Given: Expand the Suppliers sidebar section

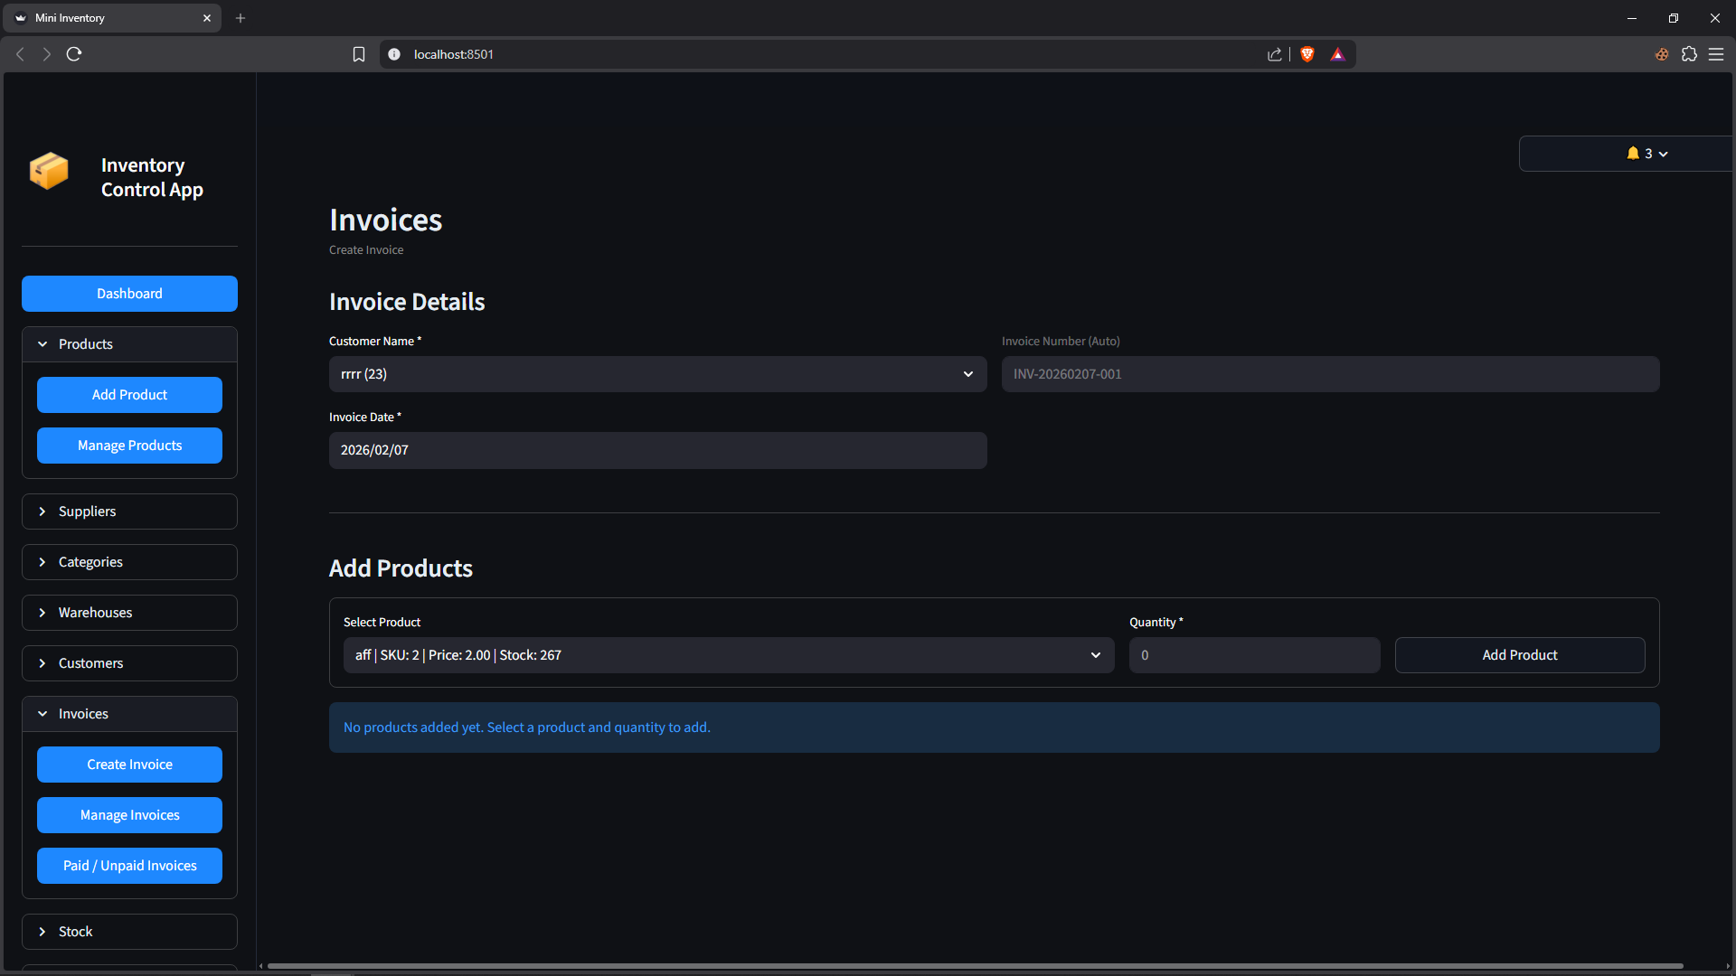Looking at the screenshot, I should [129, 511].
